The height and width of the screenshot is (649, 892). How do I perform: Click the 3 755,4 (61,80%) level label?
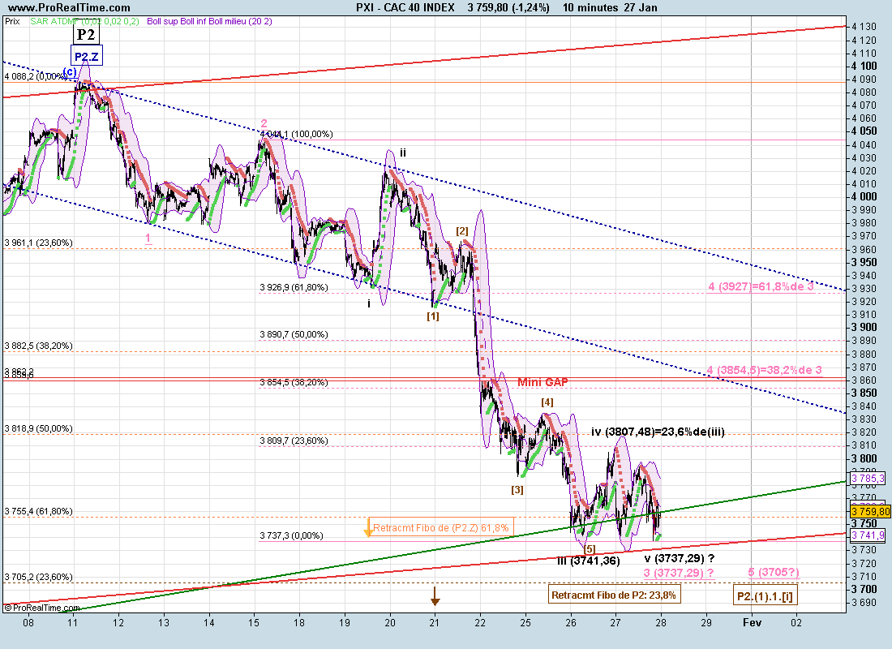[x=39, y=511]
